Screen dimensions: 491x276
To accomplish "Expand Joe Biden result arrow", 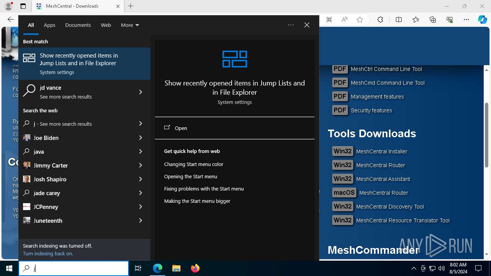I will pyautogui.click(x=140, y=138).
